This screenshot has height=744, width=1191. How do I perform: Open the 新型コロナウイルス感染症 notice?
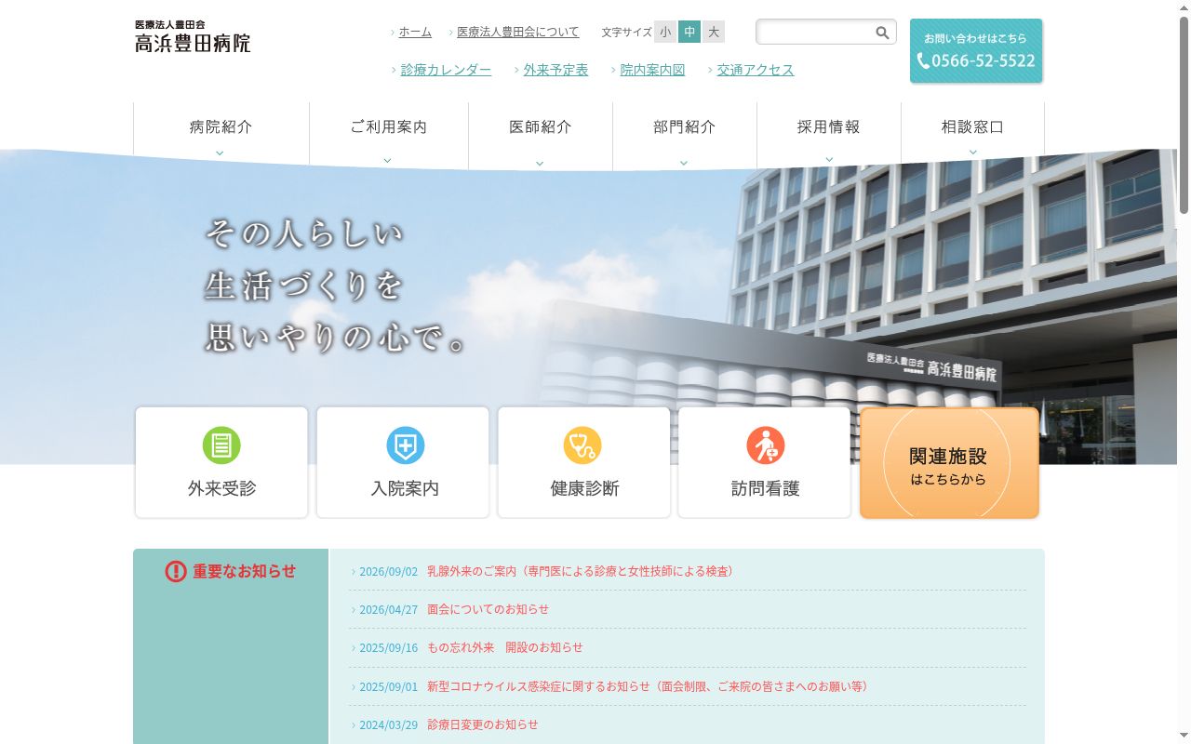649,686
